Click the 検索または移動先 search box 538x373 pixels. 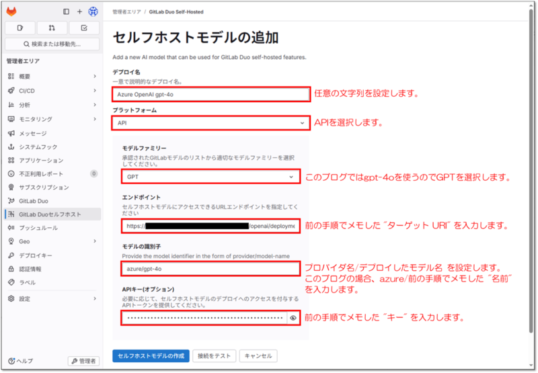point(52,44)
